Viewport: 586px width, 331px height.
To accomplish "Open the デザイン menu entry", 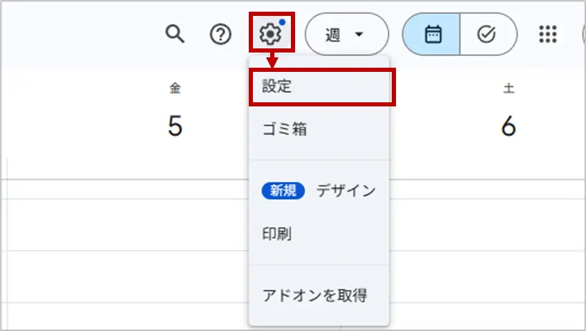I will (x=346, y=191).
